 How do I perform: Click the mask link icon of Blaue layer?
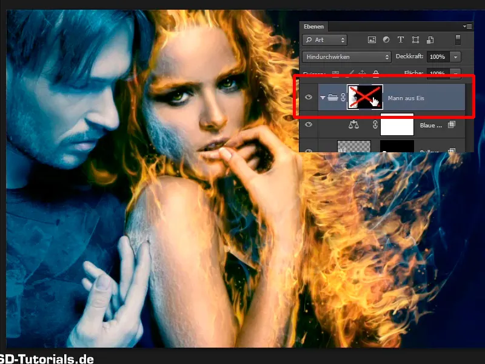pos(375,124)
